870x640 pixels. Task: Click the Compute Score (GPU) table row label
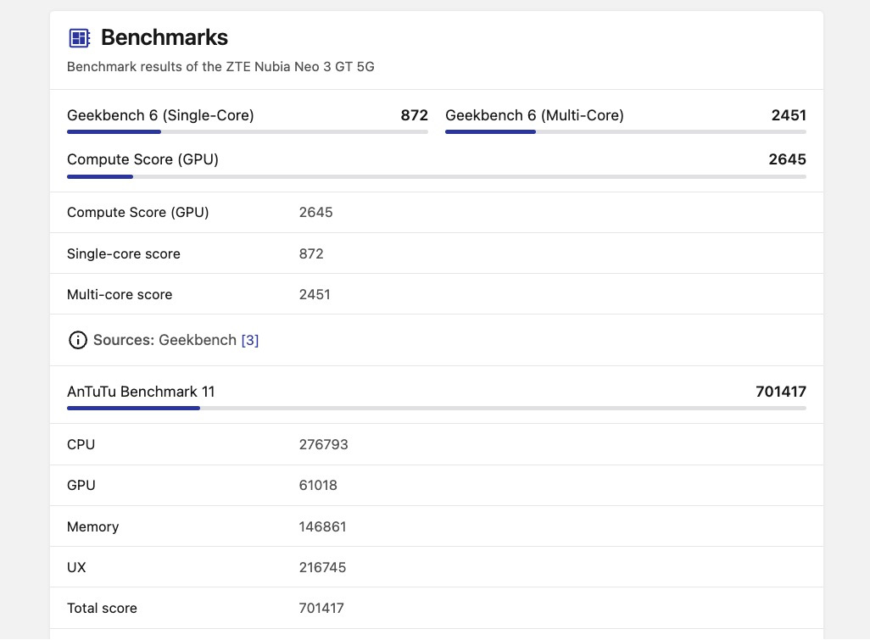pyautogui.click(x=137, y=213)
